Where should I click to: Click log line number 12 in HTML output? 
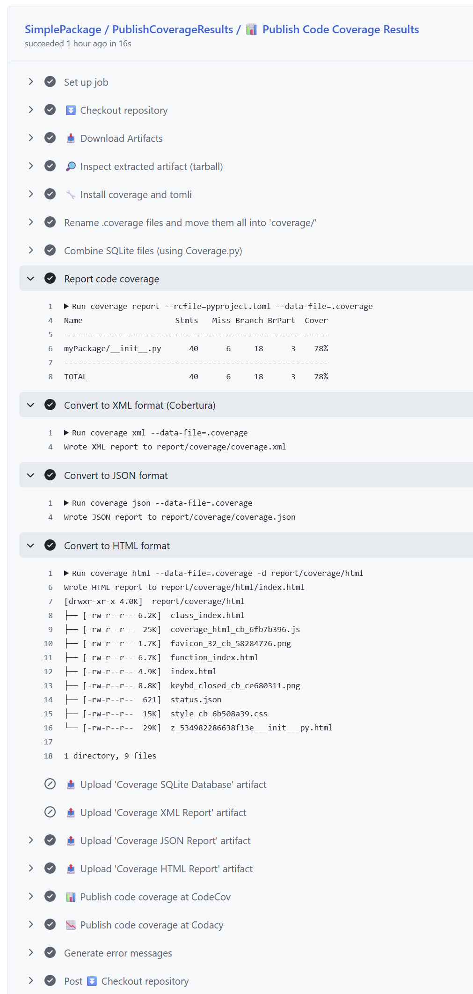tap(48, 671)
